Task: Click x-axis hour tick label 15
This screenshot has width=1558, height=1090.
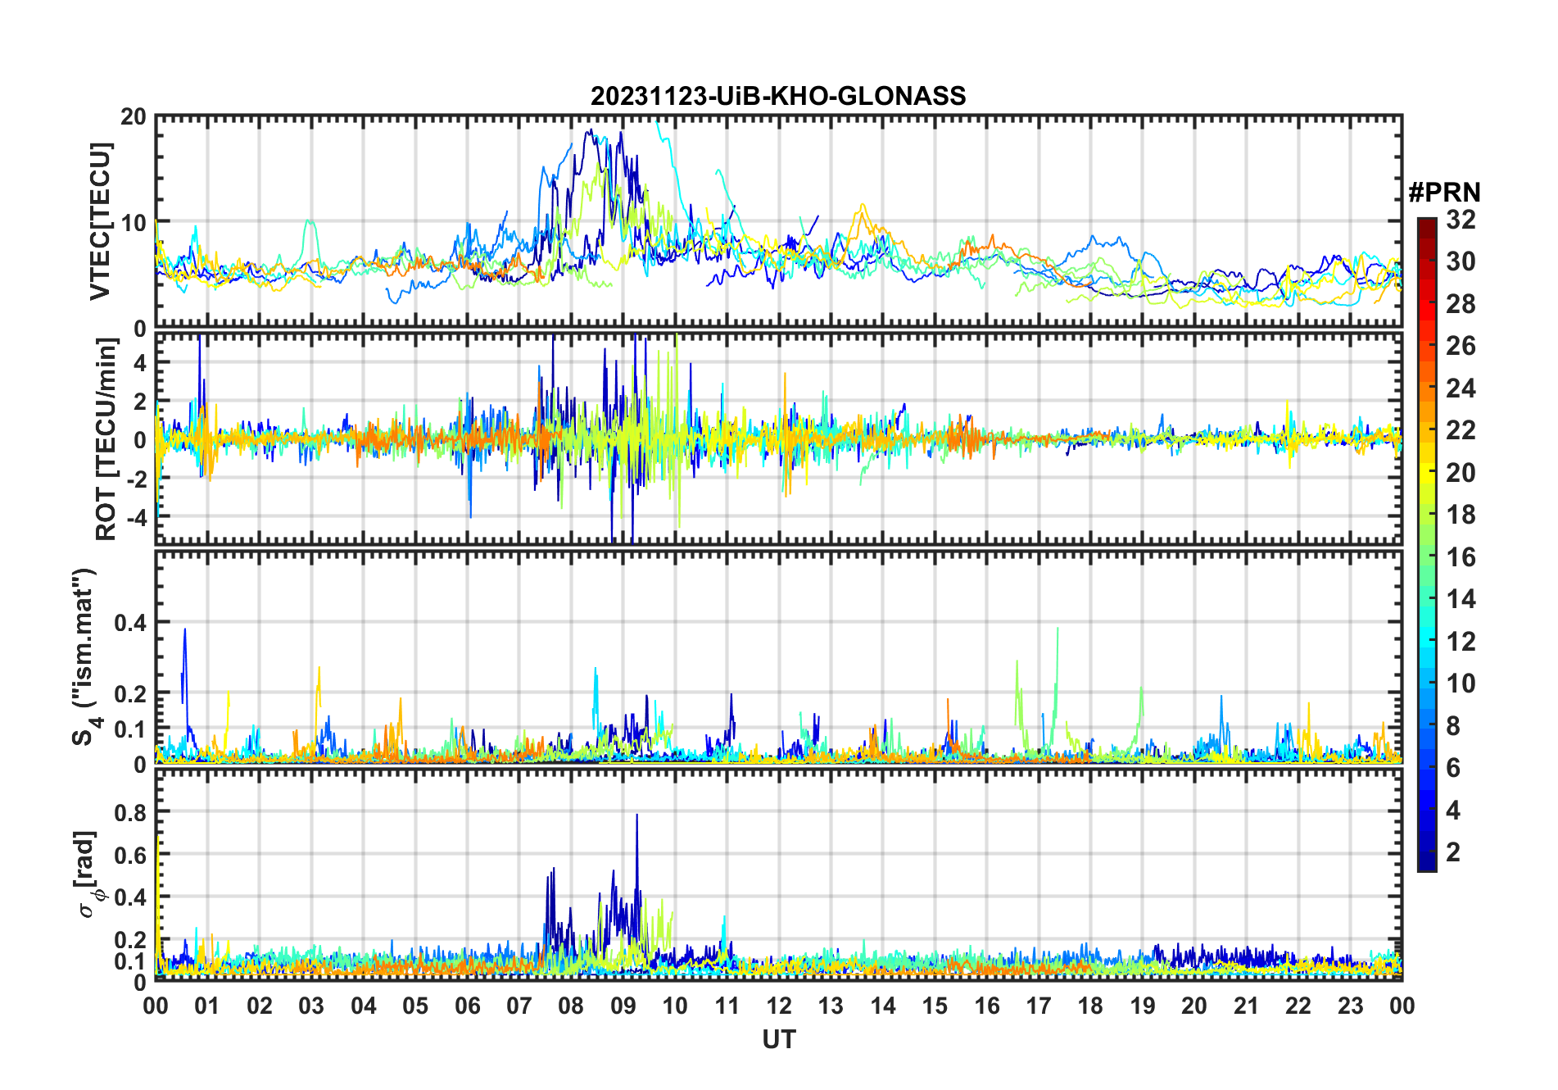Action: [935, 1006]
